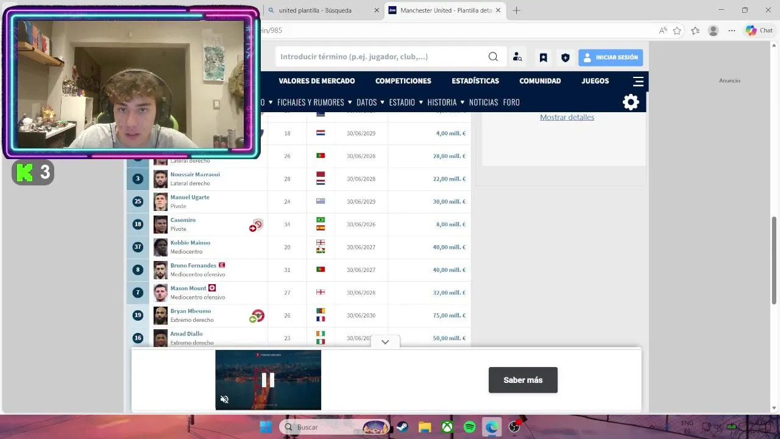Screen dimensions: 780x439
Task: Open Noussair Mazraoui player profile
Action: [x=195, y=174]
